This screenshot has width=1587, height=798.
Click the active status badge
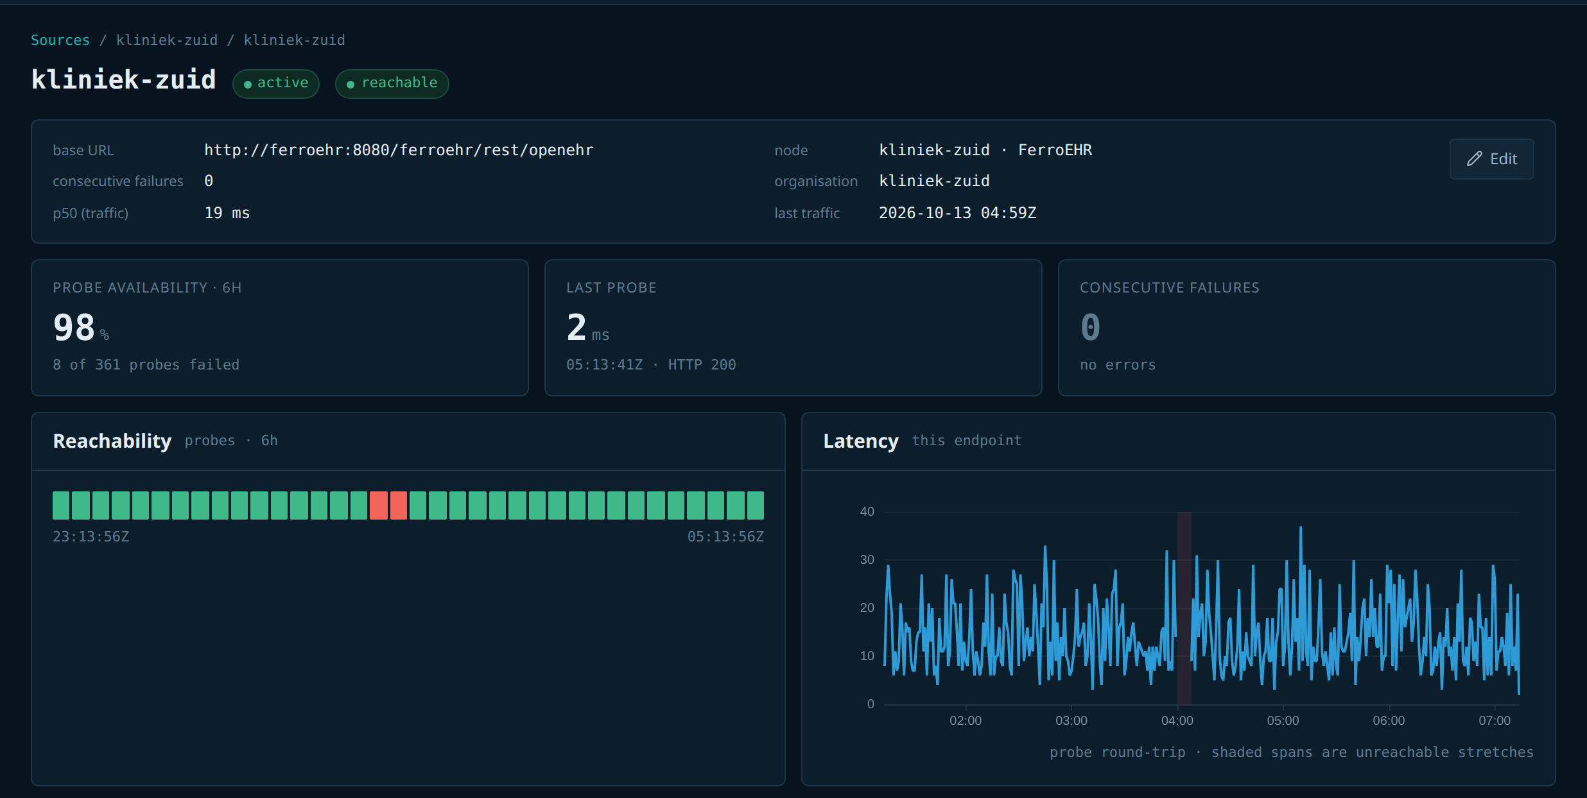tap(276, 83)
